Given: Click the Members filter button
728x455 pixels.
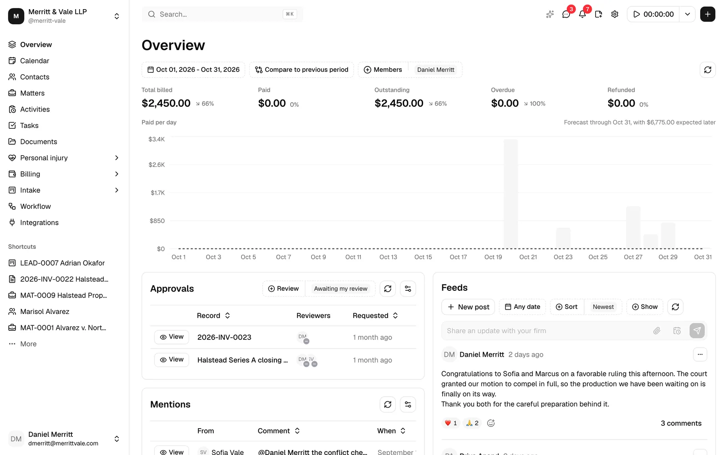Looking at the screenshot, I should coord(383,70).
